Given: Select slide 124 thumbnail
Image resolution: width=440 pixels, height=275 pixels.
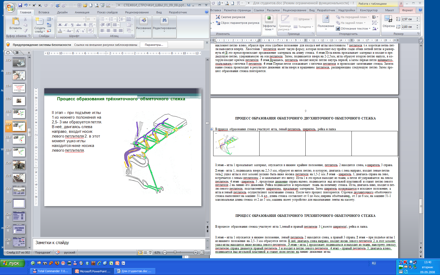Looking at the screenshot, I should (19, 216).
